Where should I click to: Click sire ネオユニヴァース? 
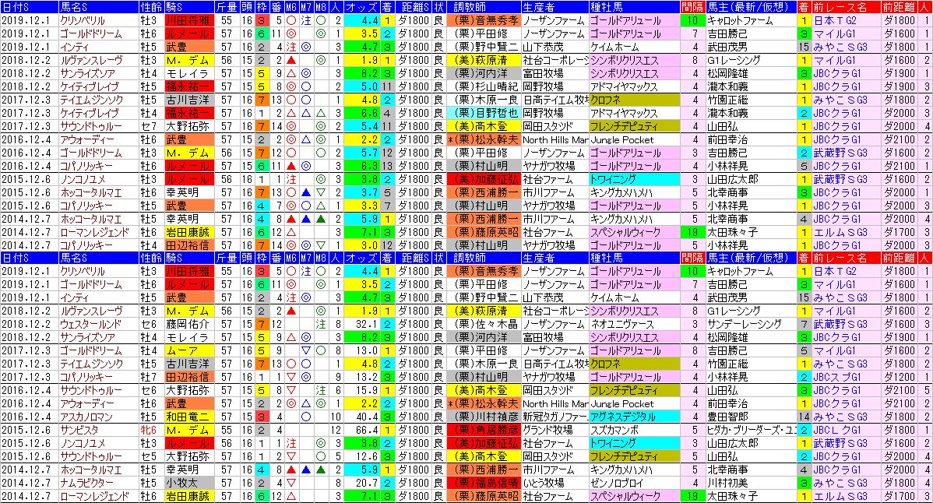click(x=621, y=324)
